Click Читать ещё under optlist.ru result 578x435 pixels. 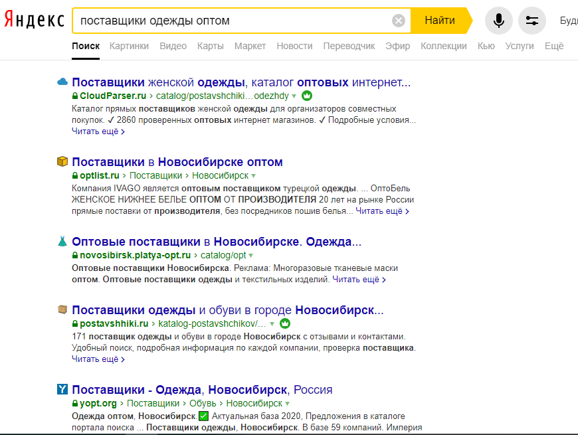[x=382, y=211]
